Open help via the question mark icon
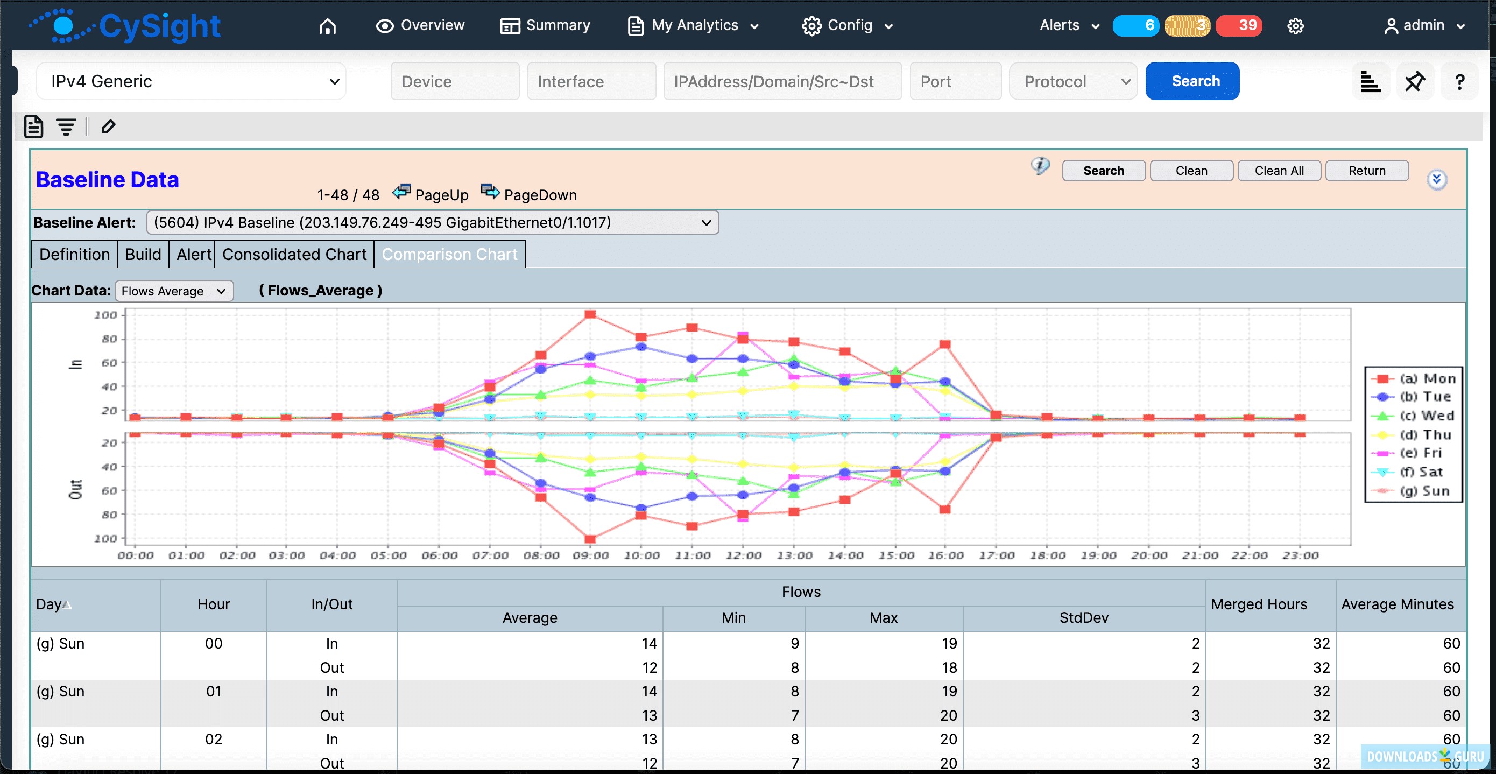 click(x=1459, y=81)
